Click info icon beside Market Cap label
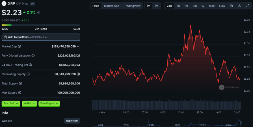The width and height of the screenshot is (253, 127). pyautogui.click(x=20, y=46)
